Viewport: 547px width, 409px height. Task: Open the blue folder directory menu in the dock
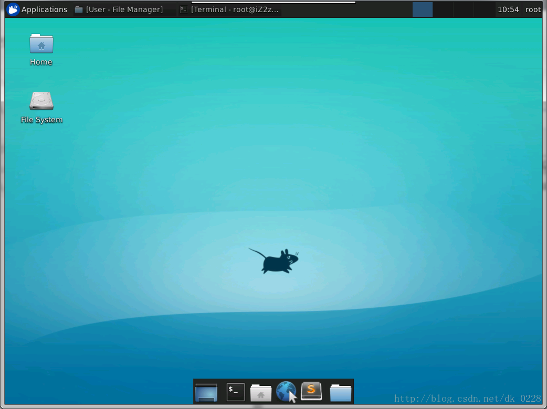click(341, 393)
